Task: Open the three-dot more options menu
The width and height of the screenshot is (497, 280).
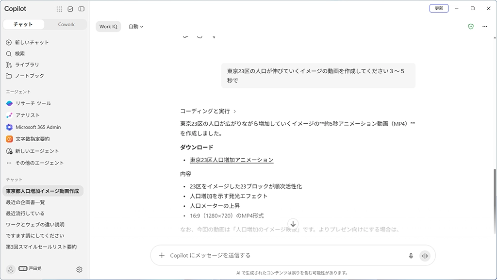Action: pos(485,27)
